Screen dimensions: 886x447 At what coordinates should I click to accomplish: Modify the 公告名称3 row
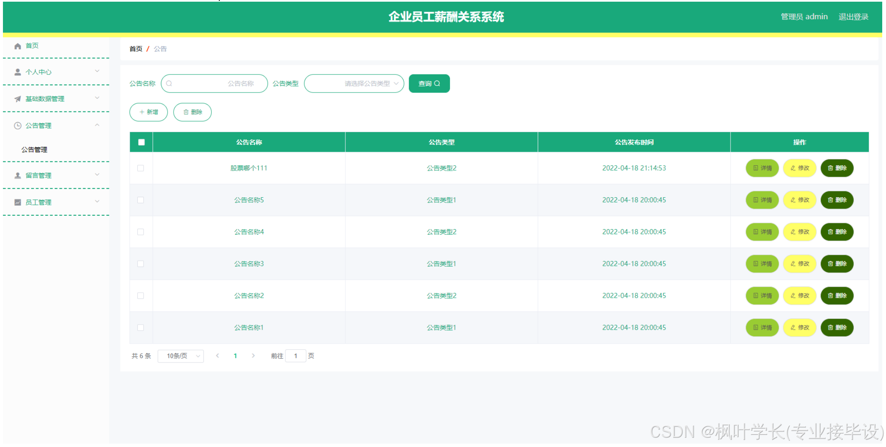click(799, 264)
